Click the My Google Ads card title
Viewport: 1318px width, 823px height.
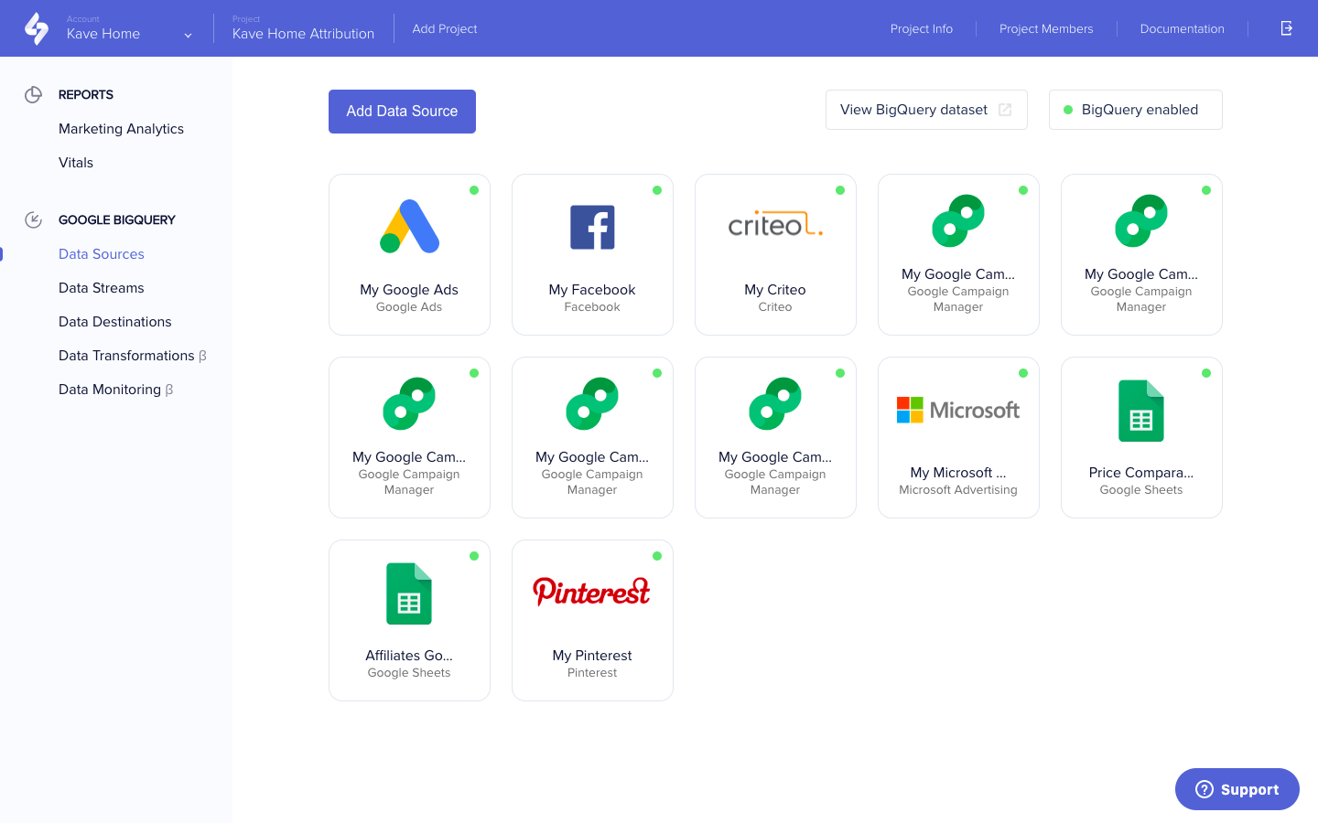pyautogui.click(x=409, y=290)
